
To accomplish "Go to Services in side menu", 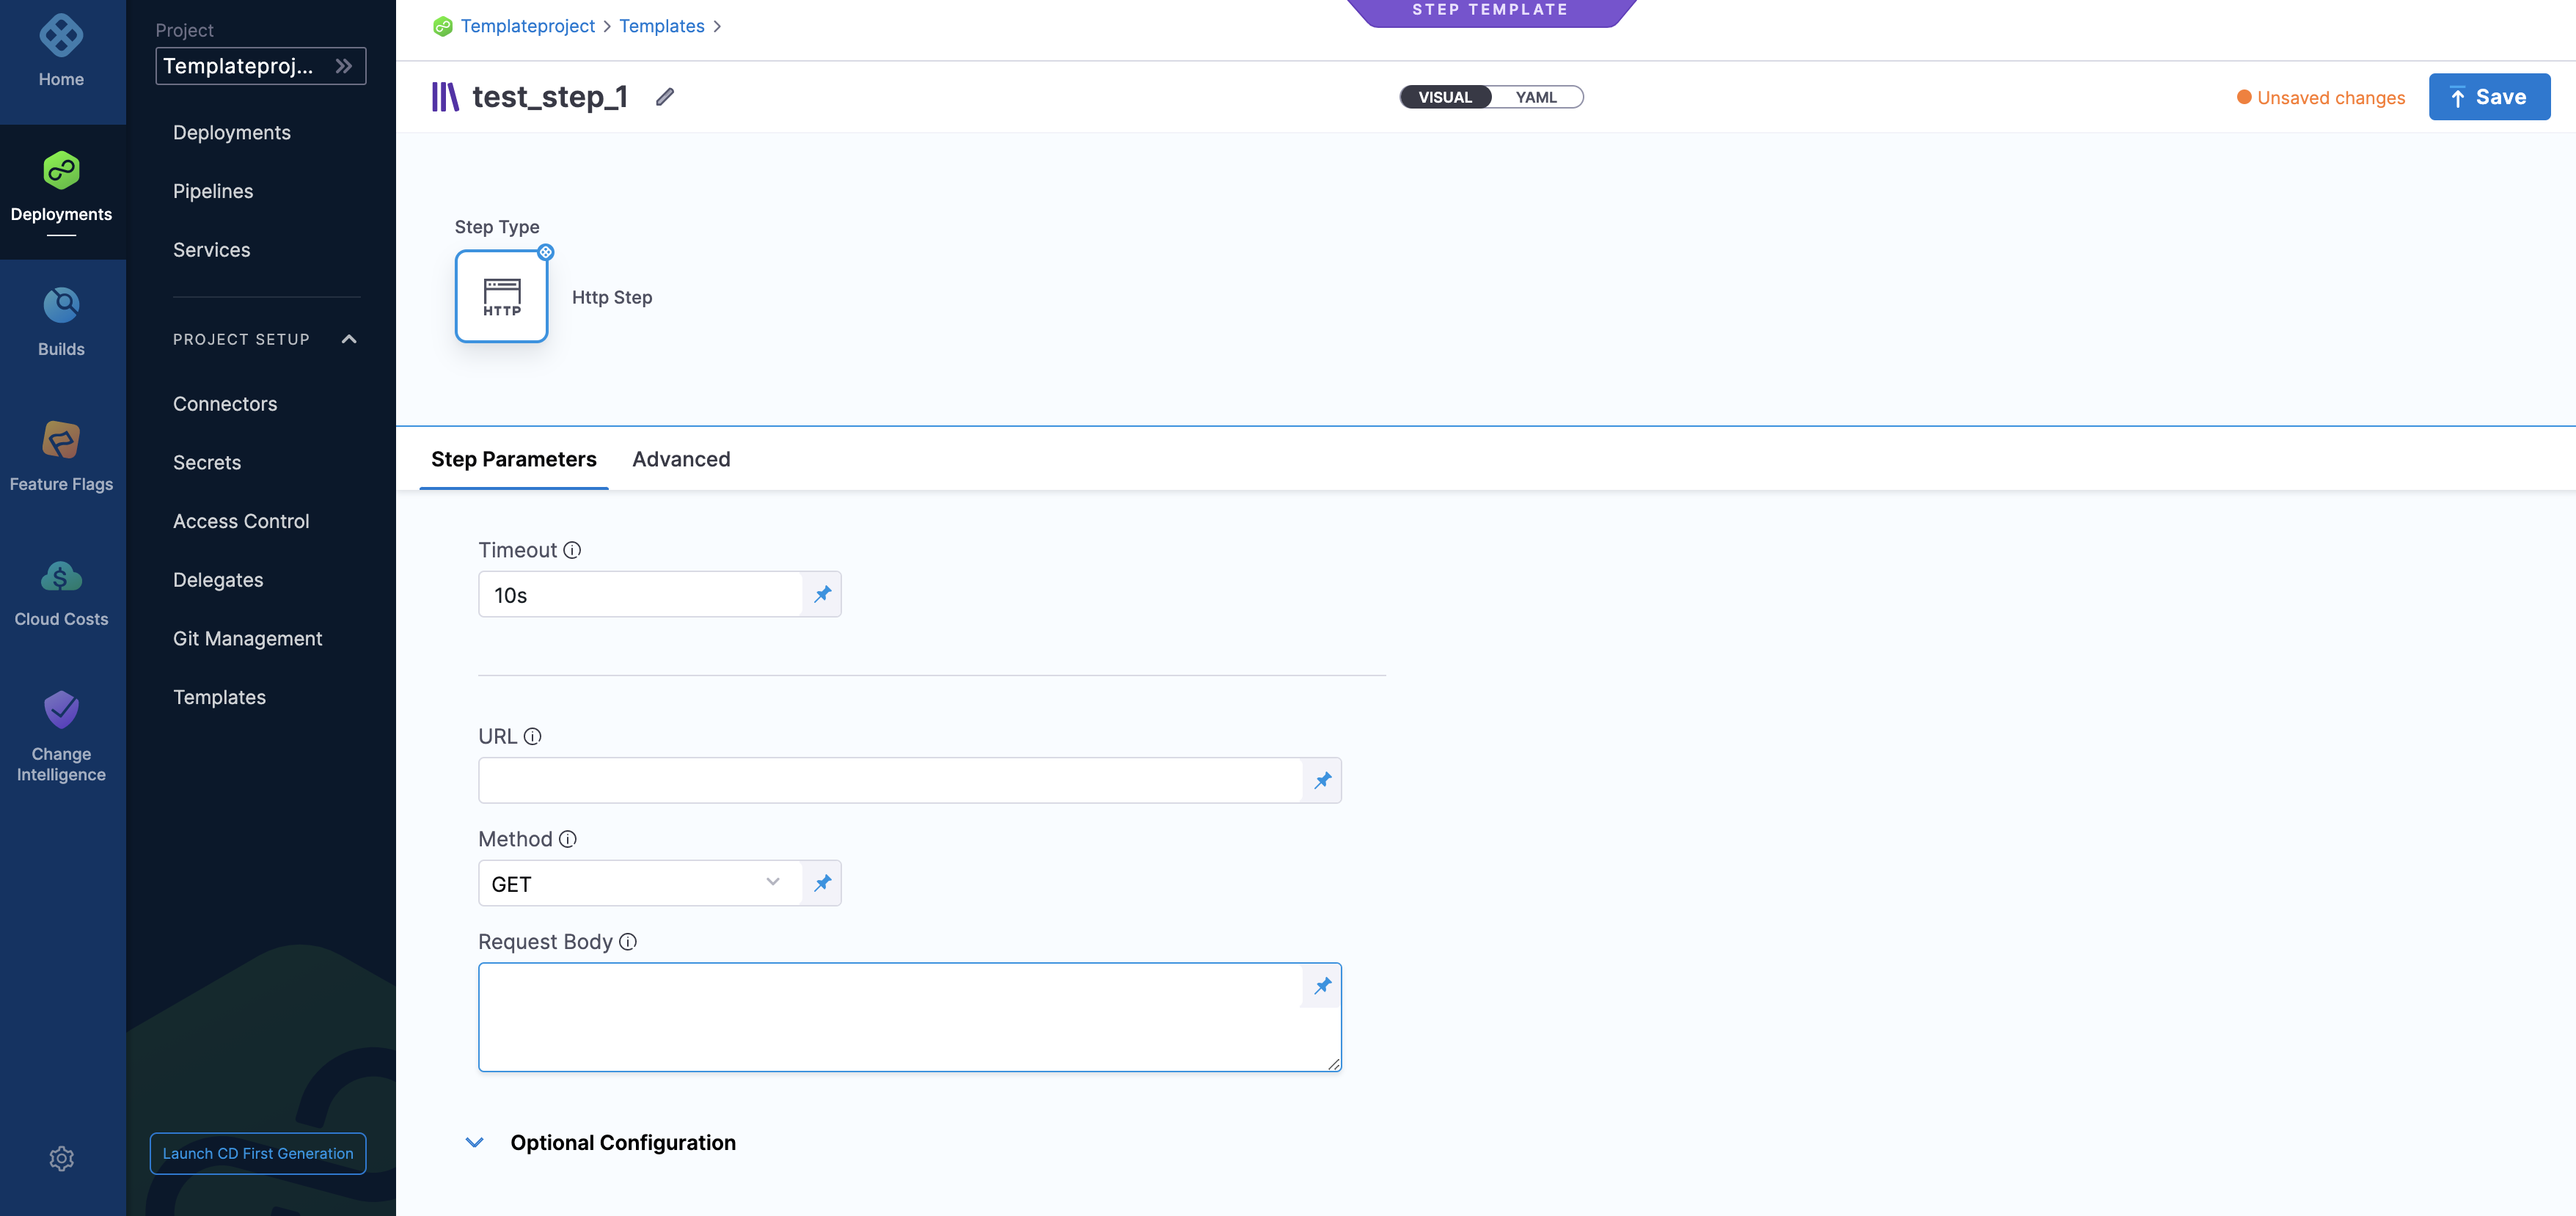I will (211, 250).
